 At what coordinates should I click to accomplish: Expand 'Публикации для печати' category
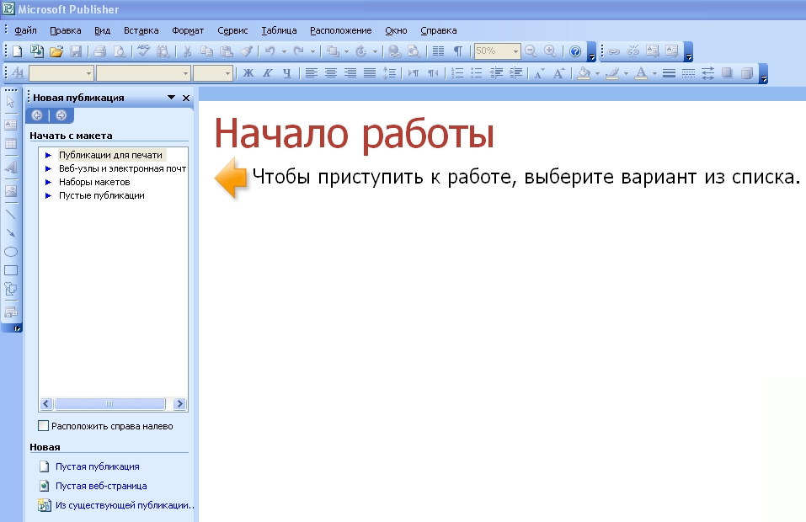pyautogui.click(x=48, y=155)
